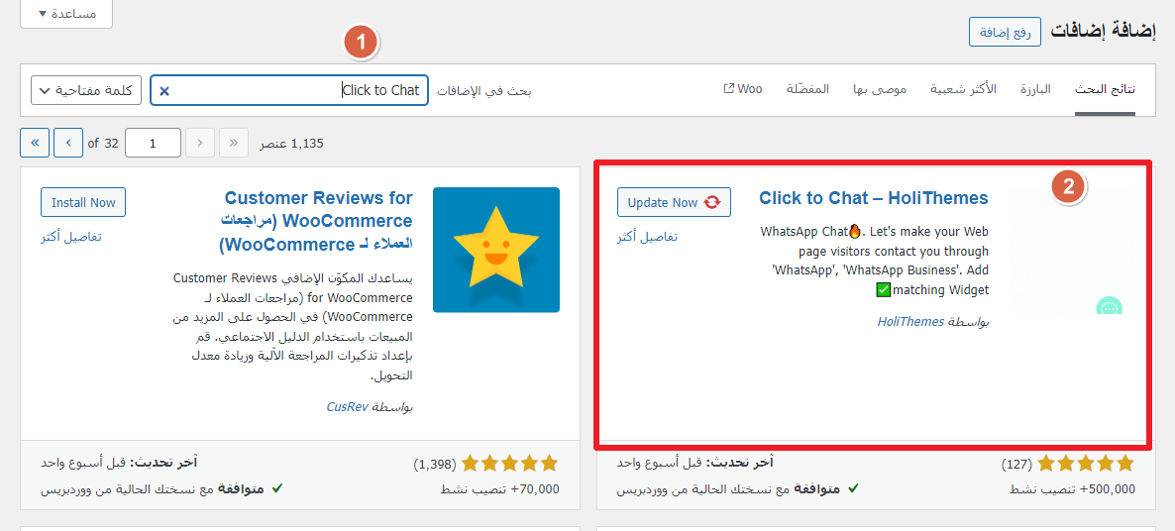This screenshot has width=1175, height=531.
Task: Open the كلمة مفتاحية keyword dropdown
Action: pos(86,90)
